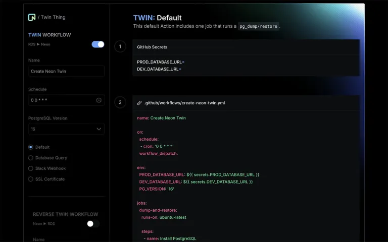The width and height of the screenshot is (388, 242).
Task: Click the step 1 circle marker
Action: [x=120, y=47]
